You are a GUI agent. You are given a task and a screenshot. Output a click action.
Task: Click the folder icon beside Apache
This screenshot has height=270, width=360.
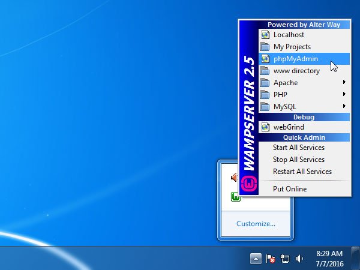point(265,83)
